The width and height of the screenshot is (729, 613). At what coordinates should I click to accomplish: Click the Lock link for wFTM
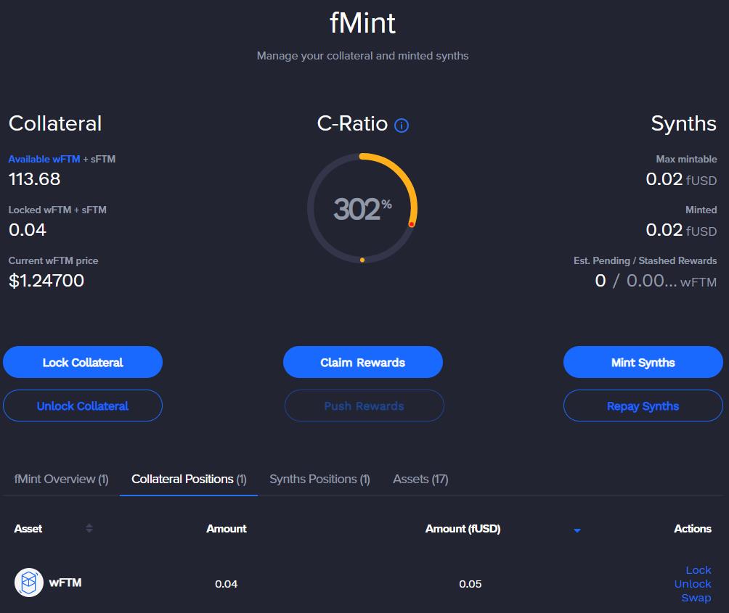pyautogui.click(x=698, y=570)
